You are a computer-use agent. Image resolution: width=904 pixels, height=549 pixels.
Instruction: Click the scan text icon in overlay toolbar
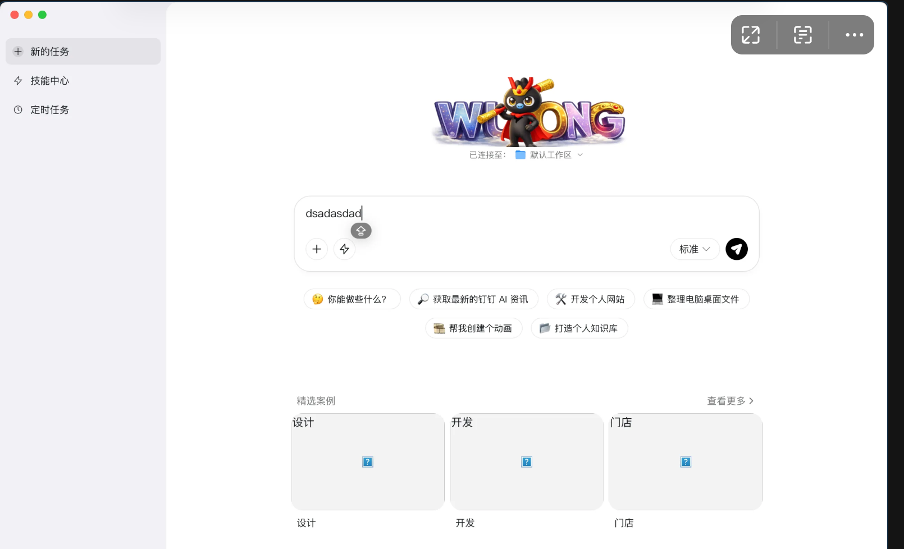(803, 35)
